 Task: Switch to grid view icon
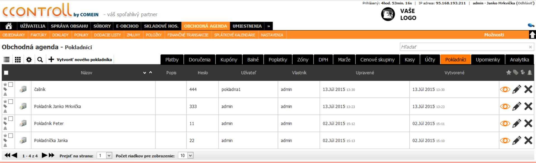click(18, 60)
